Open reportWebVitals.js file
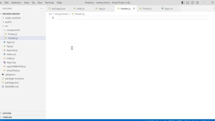The width and height of the screenshot is (215, 121). (x=16, y=67)
